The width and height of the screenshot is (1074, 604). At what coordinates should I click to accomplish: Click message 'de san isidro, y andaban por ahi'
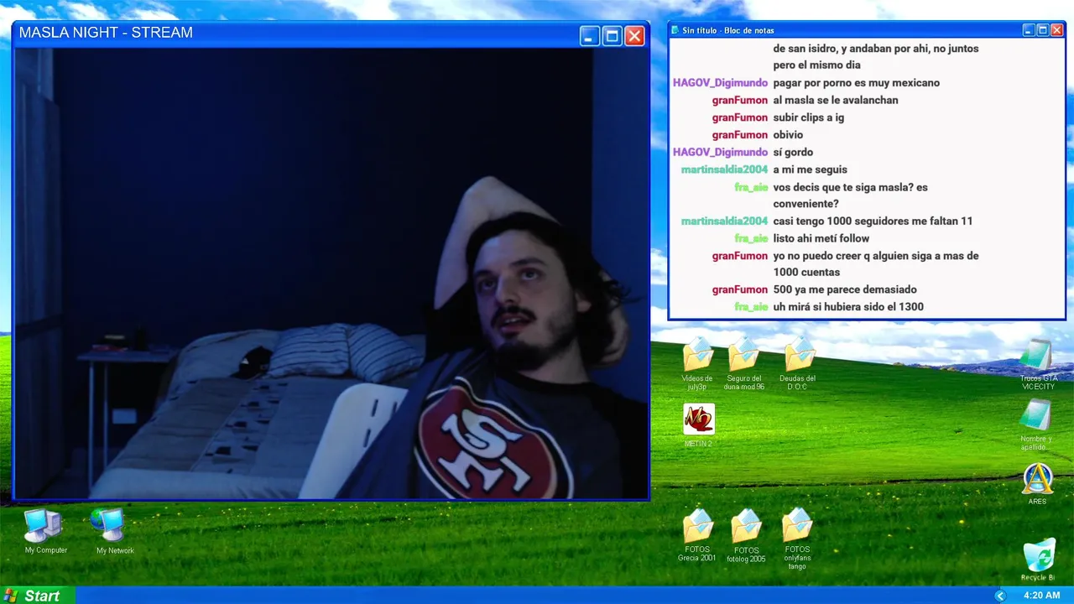876,56
